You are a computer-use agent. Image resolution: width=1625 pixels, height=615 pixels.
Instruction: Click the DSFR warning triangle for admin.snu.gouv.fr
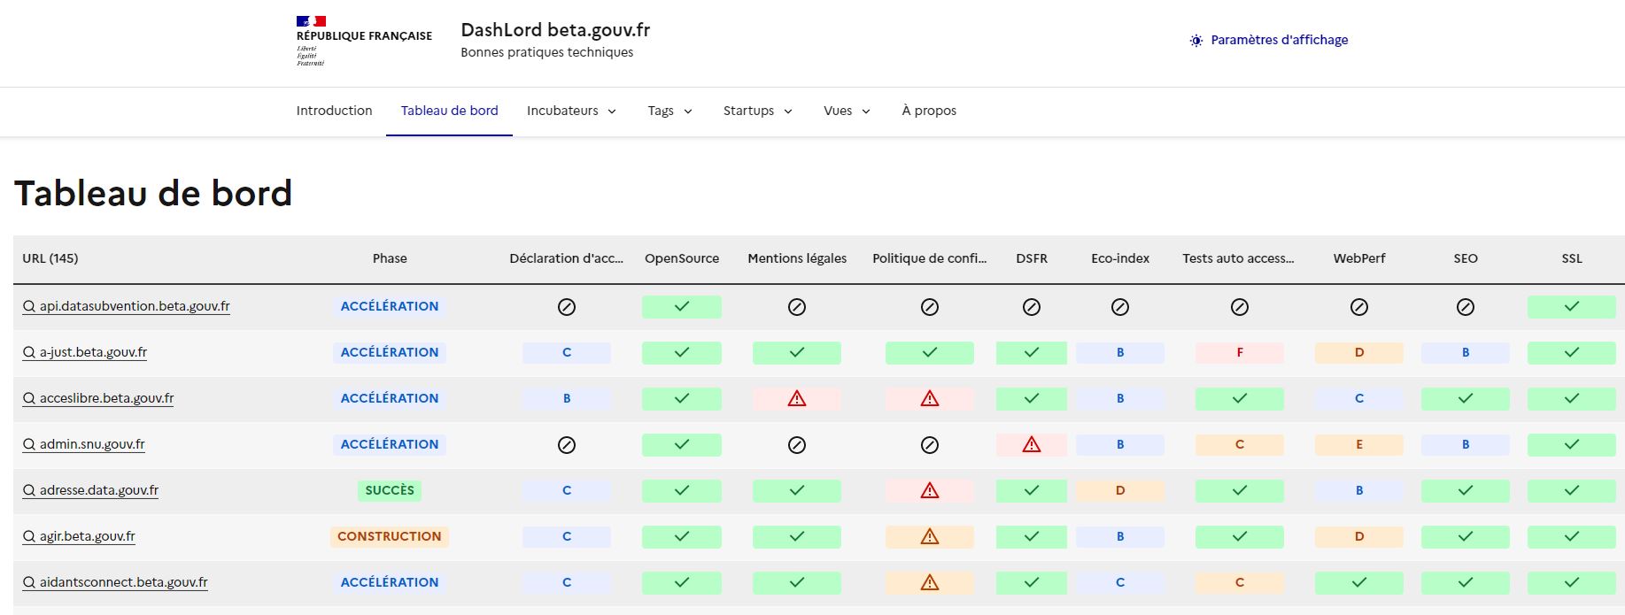[x=1032, y=445]
